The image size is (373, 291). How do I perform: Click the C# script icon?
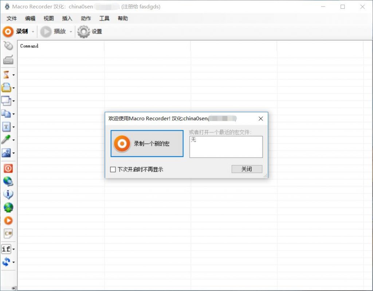click(x=8, y=233)
